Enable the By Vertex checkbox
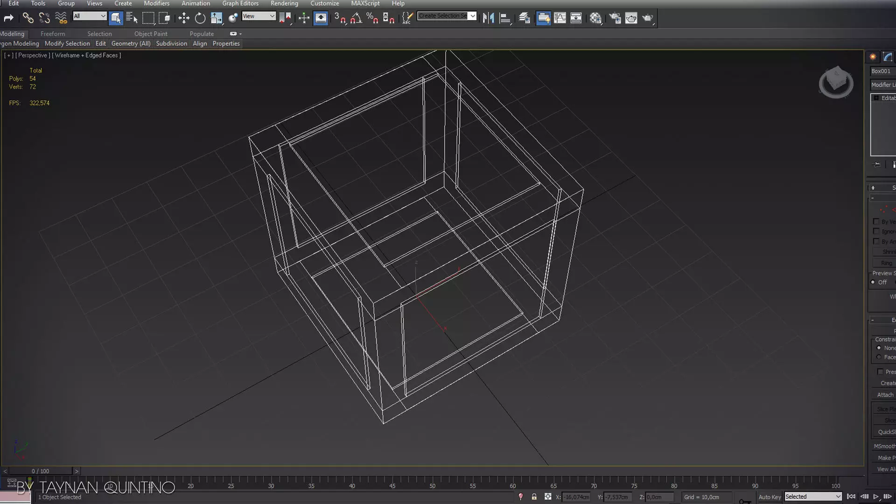896x504 pixels. pyautogui.click(x=876, y=222)
